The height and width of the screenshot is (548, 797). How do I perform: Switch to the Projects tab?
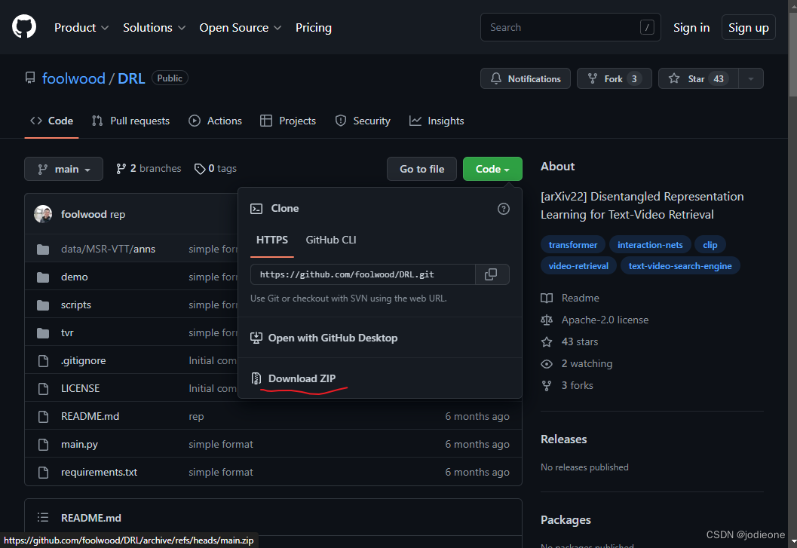288,121
